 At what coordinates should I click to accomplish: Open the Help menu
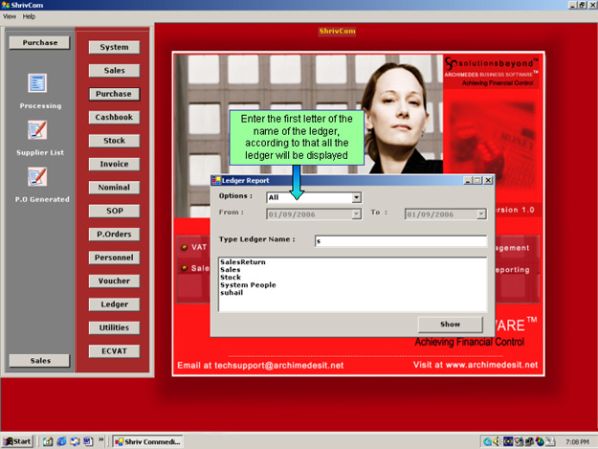pyautogui.click(x=29, y=16)
